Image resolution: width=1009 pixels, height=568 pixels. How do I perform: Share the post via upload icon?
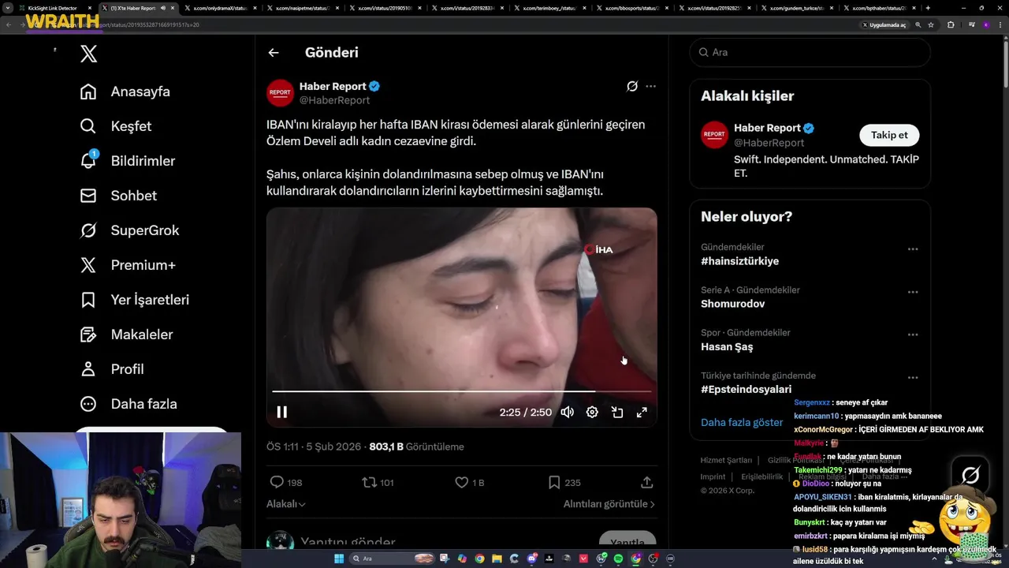tap(646, 482)
